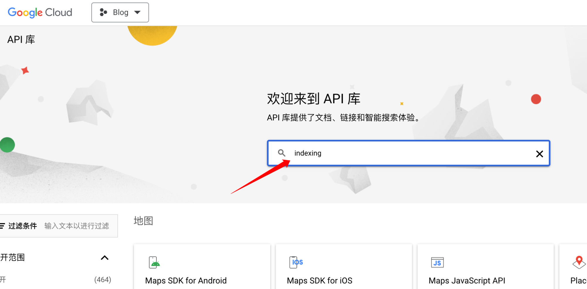Click the Android phone icon on the Maps card
This screenshot has height=289, width=587.
pyautogui.click(x=154, y=262)
